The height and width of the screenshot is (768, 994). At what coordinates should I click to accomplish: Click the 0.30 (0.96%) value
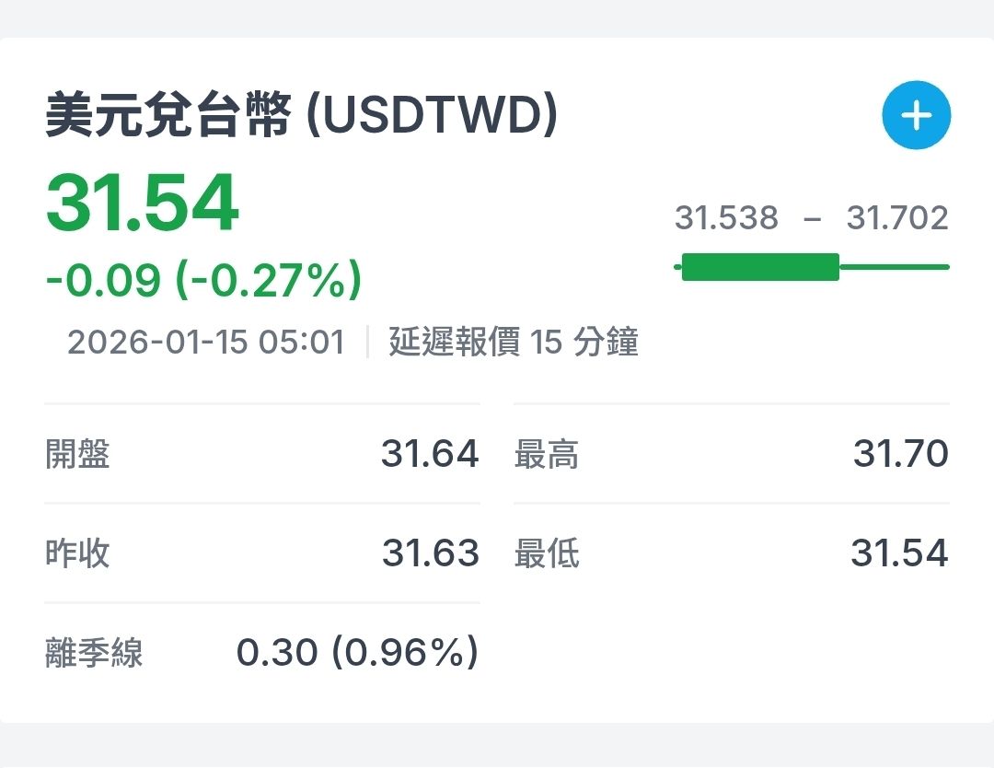pyautogui.click(x=357, y=653)
